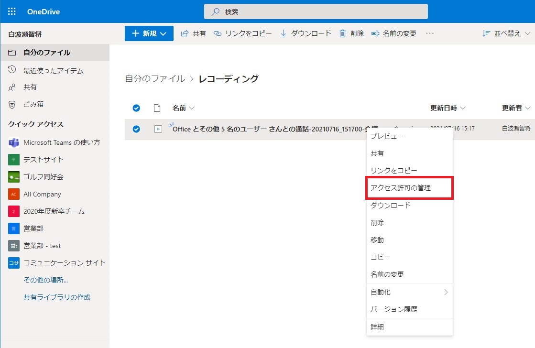Open the toolbar overflow (…) menu
535x348 pixels.
pyautogui.click(x=429, y=33)
